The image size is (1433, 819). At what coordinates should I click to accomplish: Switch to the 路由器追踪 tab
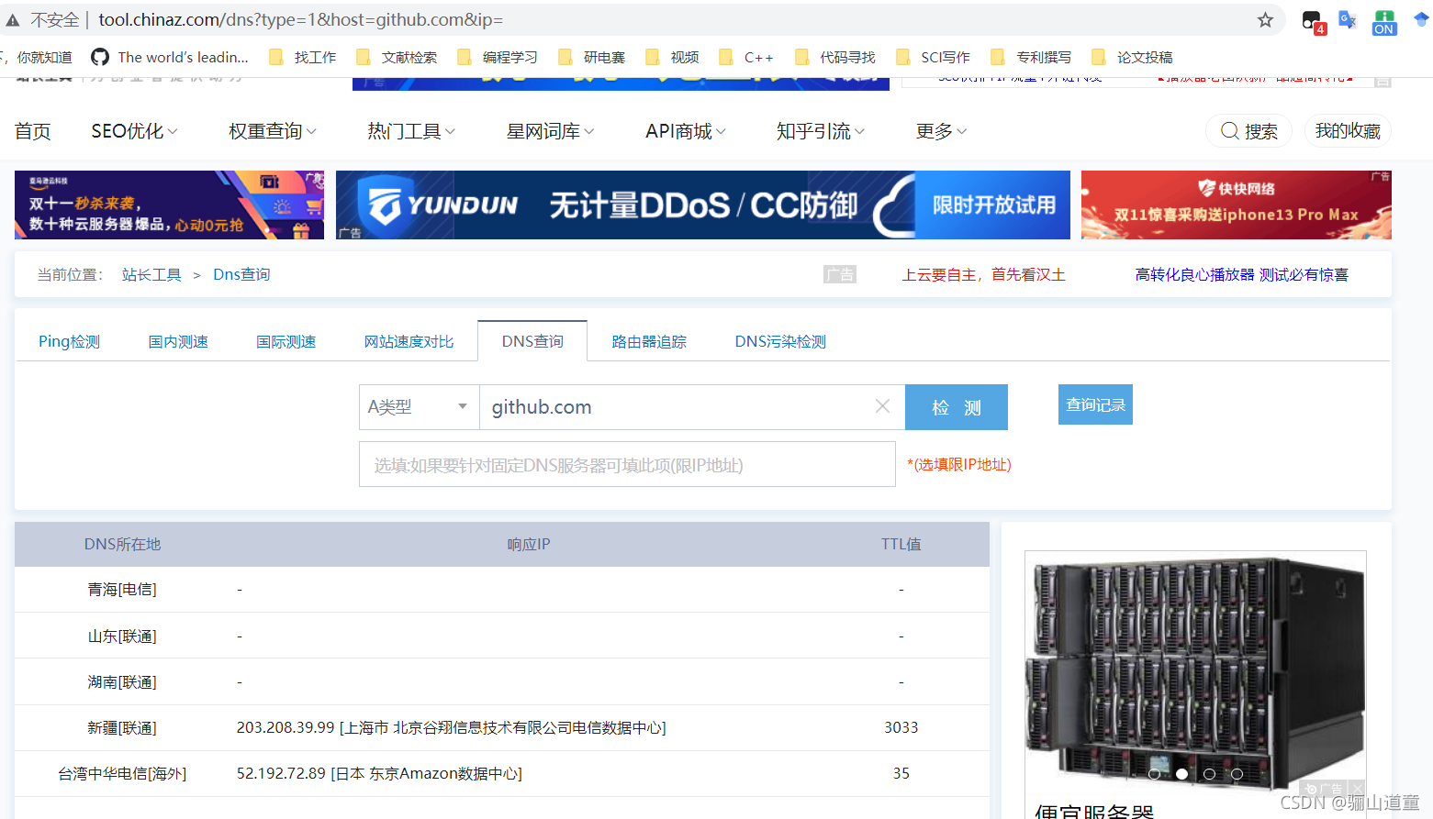(x=649, y=341)
